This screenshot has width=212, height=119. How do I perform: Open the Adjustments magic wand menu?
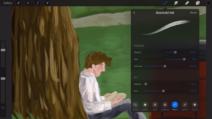pos(28,3)
